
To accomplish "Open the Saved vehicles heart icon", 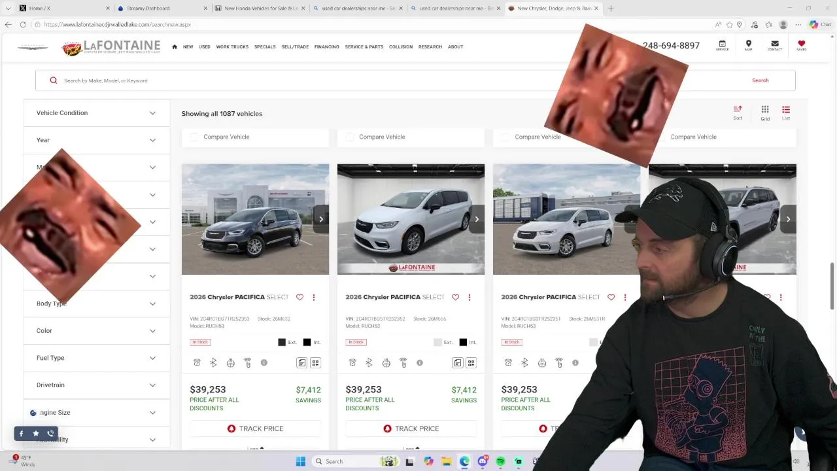I will point(801,45).
